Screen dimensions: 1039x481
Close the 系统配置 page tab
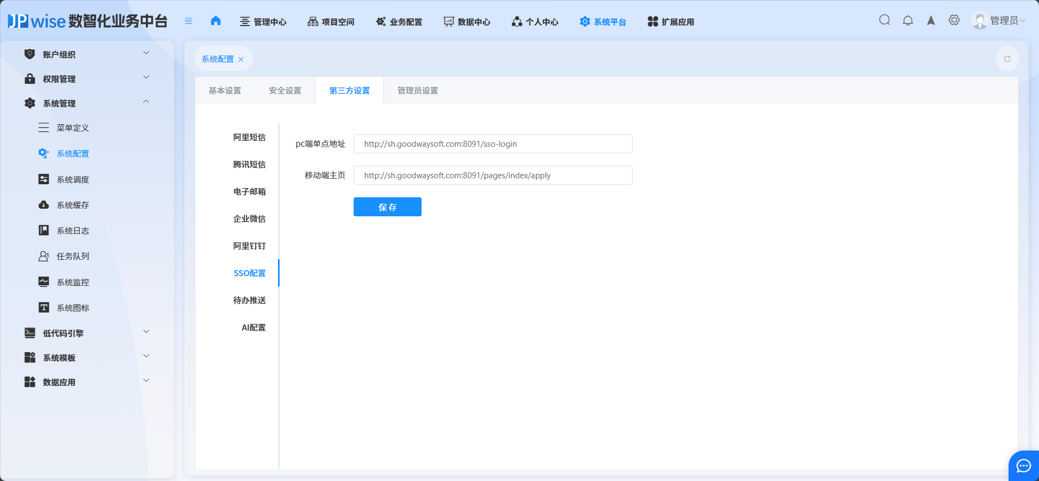point(241,59)
